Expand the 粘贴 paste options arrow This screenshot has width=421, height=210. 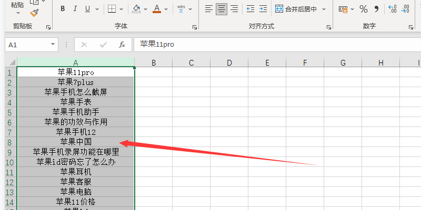[18, 13]
